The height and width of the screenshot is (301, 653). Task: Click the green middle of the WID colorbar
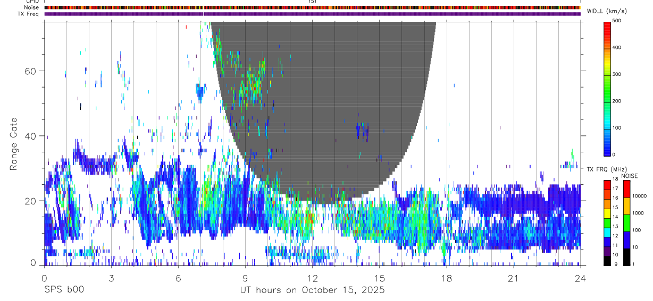tap(607, 90)
